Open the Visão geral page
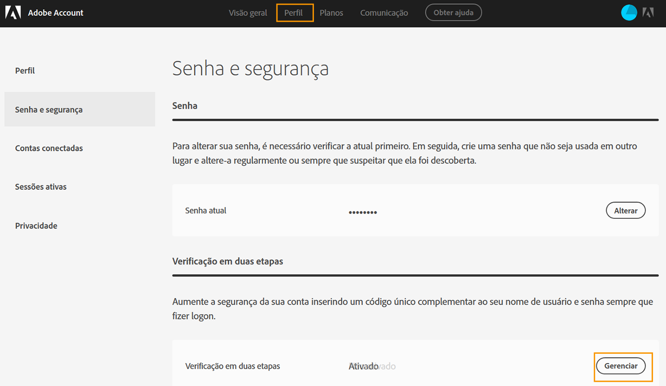The width and height of the screenshot is (666, 386). [x=247, y=13]
